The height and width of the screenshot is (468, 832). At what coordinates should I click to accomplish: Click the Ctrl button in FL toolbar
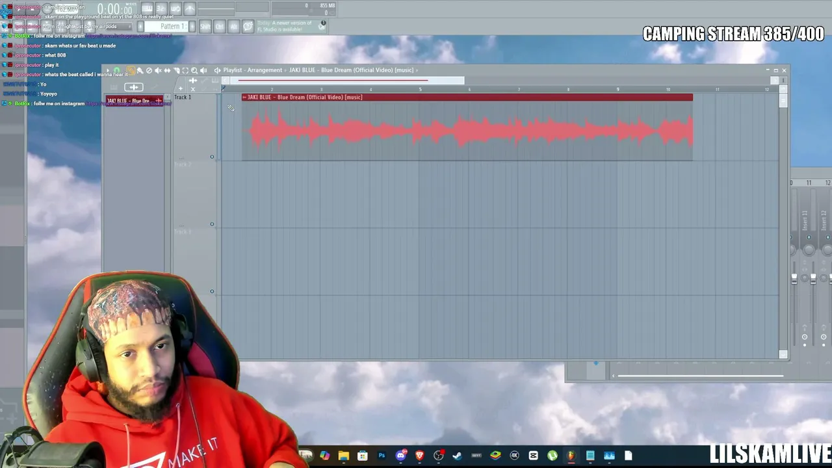[220, 27]
